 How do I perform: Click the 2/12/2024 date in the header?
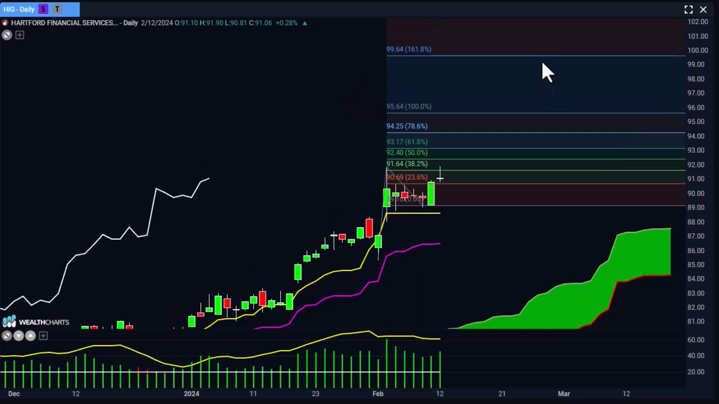[x=157, y=23]
